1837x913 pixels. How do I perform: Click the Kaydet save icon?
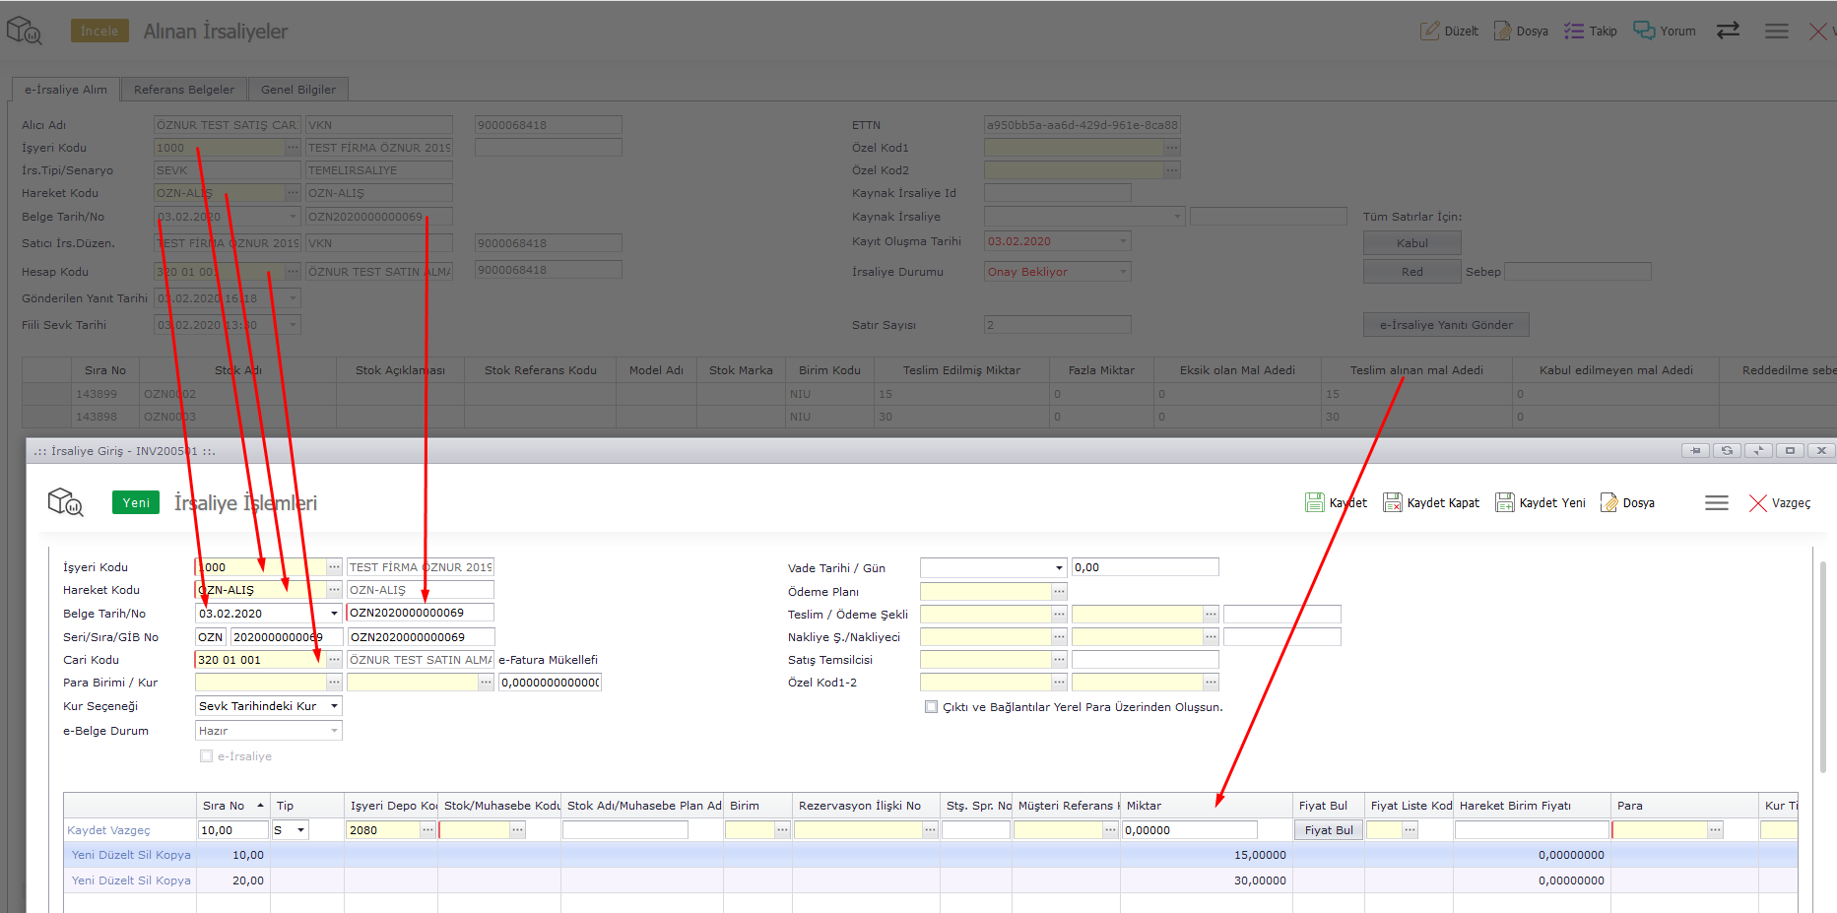pos(1315,503)
